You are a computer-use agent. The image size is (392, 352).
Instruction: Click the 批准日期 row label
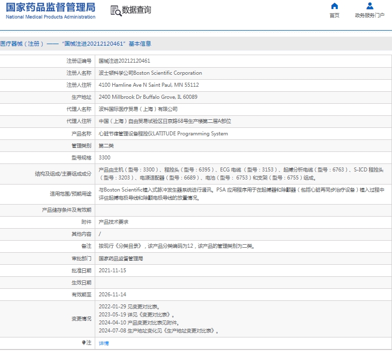82,271
